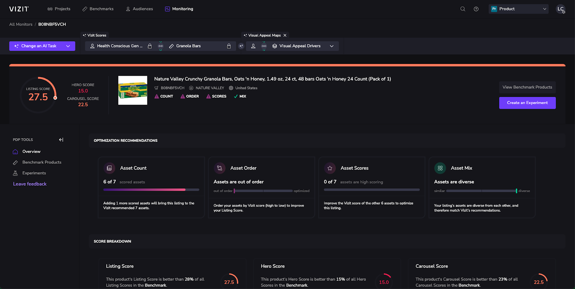
Task: Open the Monitoring section
Action: (179, 9)
